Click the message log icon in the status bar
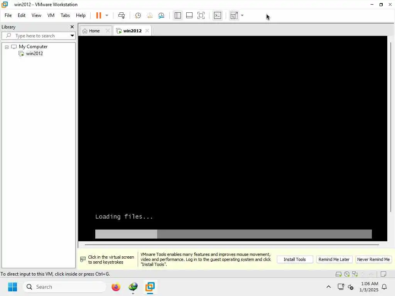 click(383, 274)
